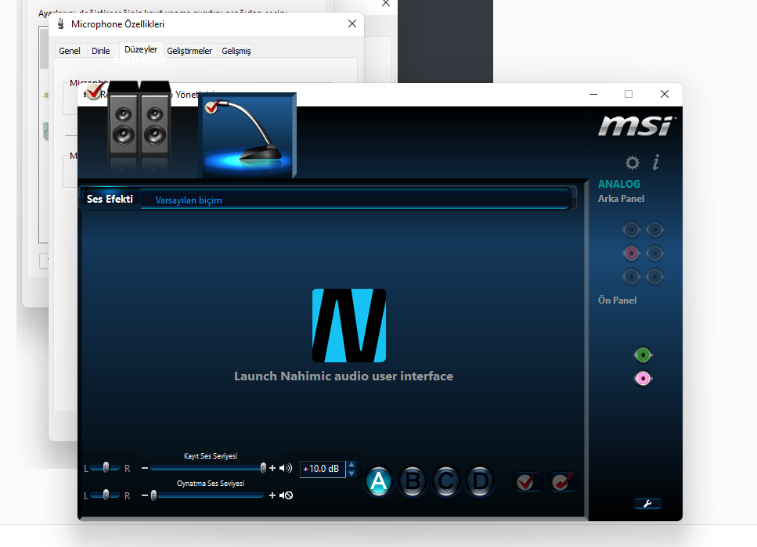Image resolution: width=757 pixels, height=547 pixels.
Task: Close the Microphone Özellikleri dialog
Action: [352, 23]
